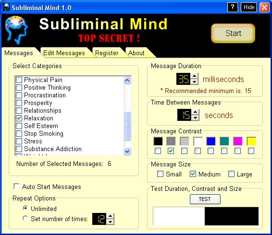Open help with the question mark button
The width and height of the screenshot is (272, 235).
tap(233, 7)
